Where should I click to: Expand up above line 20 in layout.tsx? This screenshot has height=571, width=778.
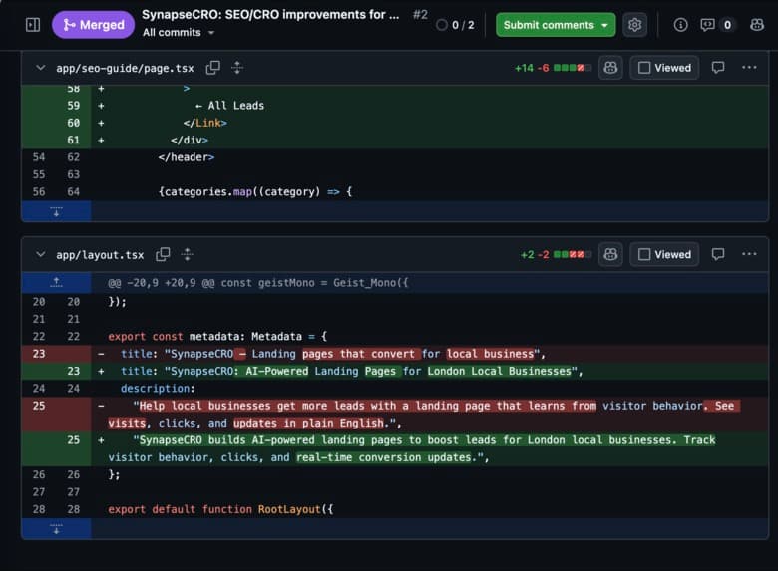pos(56,283)
